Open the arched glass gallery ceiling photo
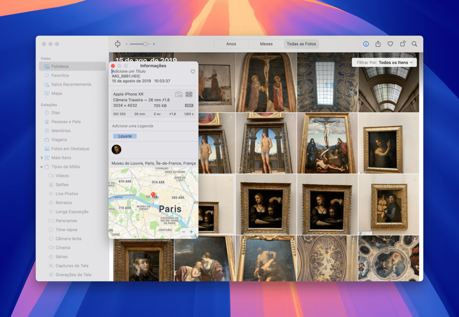The height and width of the screenshot is (317, 459). coord(388,82)
